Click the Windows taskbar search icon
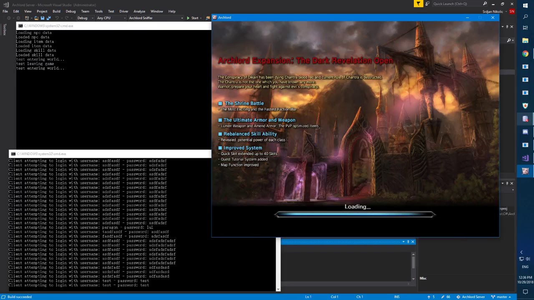This screenshot has height=300, width=534. pyautogui.click(x=525, y=17)
